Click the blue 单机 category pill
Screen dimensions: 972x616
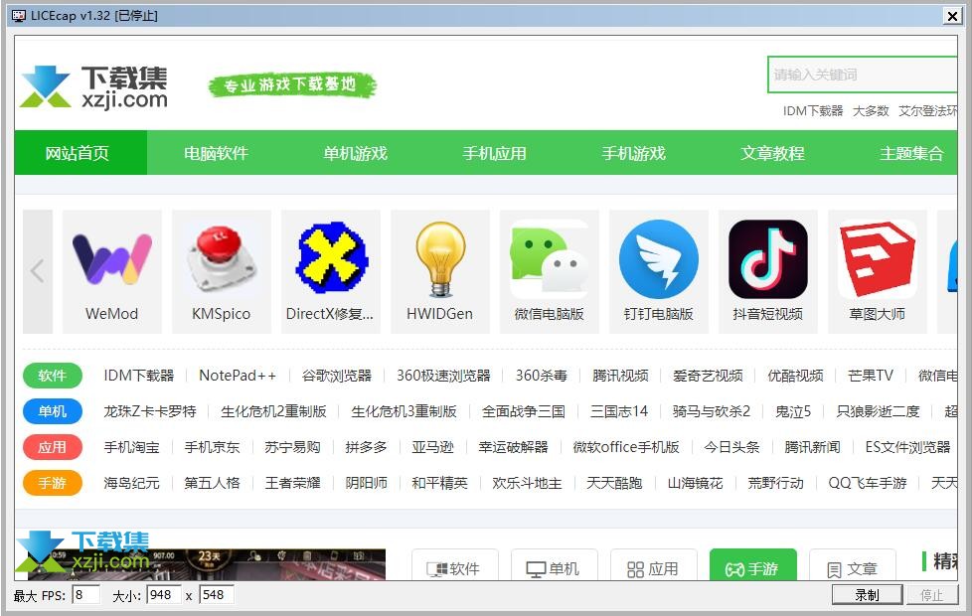pyautogui.click(x=53, y=411)
